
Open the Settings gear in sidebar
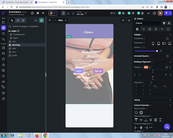click(4, 99)
